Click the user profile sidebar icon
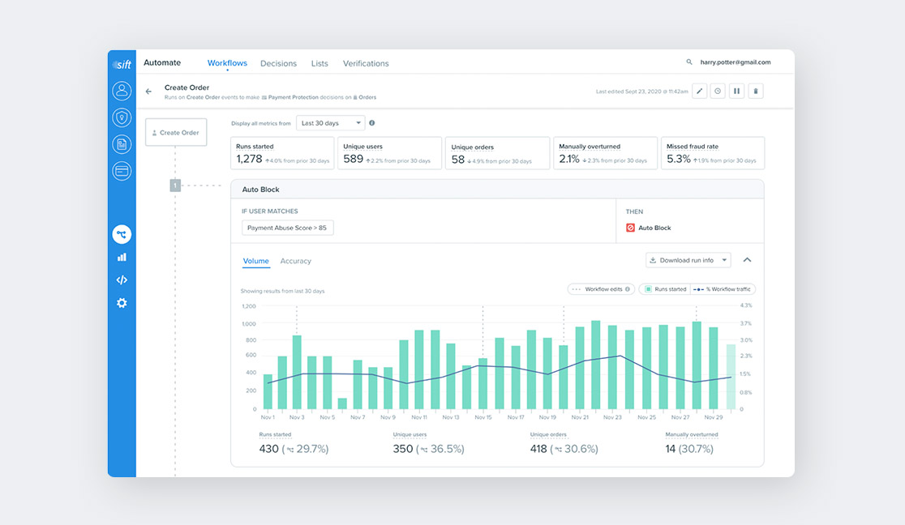Image resolution: width=905 pixels, height=525 pixels. (121, 91)
